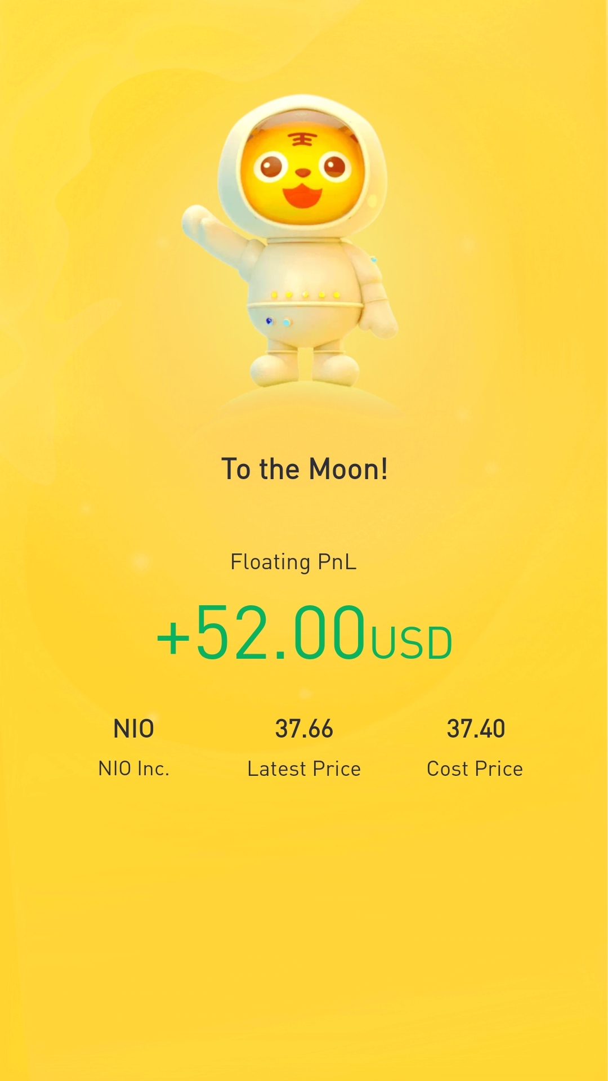Click the mascot's orange smiling mouth

point(302,196)
